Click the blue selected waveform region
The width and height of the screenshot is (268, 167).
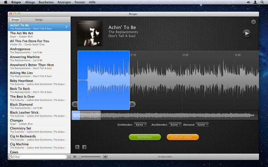pyautogui.click(x=104, y=80)
